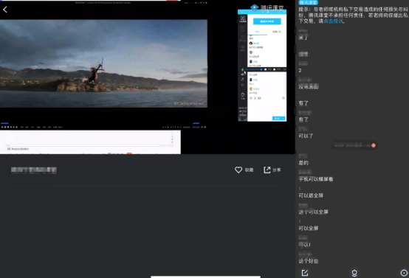Click the blue volume slider in shared screen

(253, 69)
